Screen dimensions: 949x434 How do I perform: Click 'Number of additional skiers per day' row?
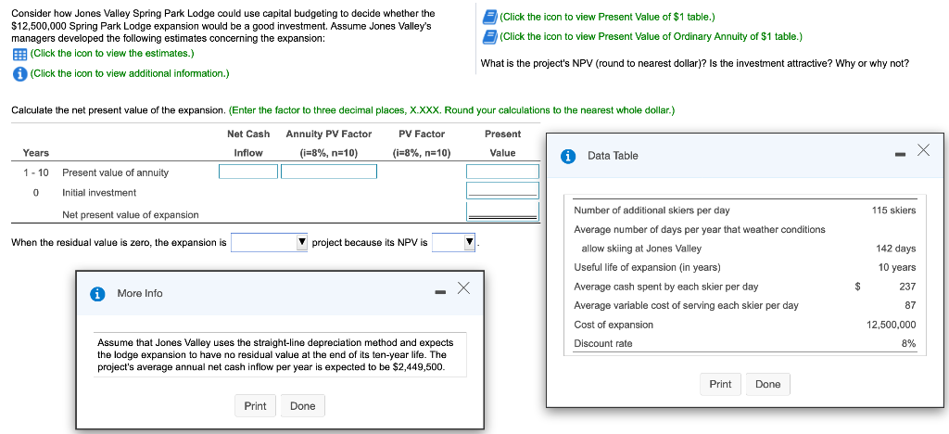[x=652, y=211]
